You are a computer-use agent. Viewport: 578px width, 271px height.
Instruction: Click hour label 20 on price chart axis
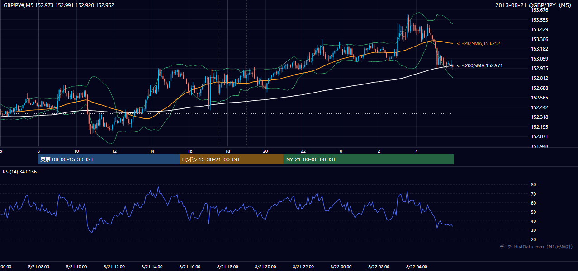265,151
